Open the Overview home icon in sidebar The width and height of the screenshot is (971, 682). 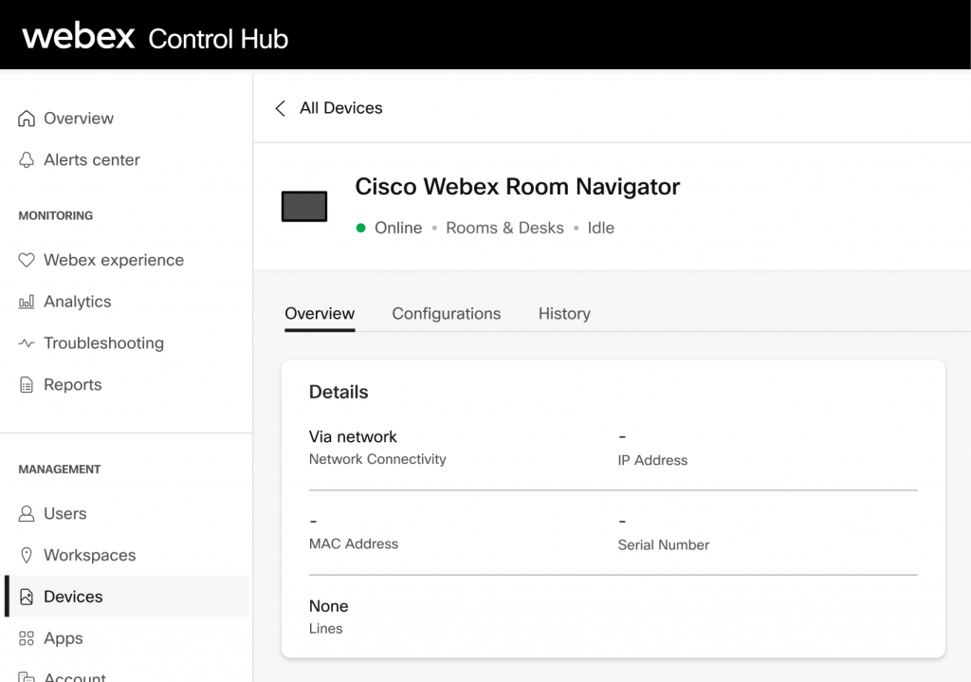(27, 118)
